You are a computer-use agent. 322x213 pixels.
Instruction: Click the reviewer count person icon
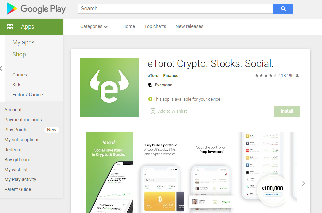[x=297, y=76]
